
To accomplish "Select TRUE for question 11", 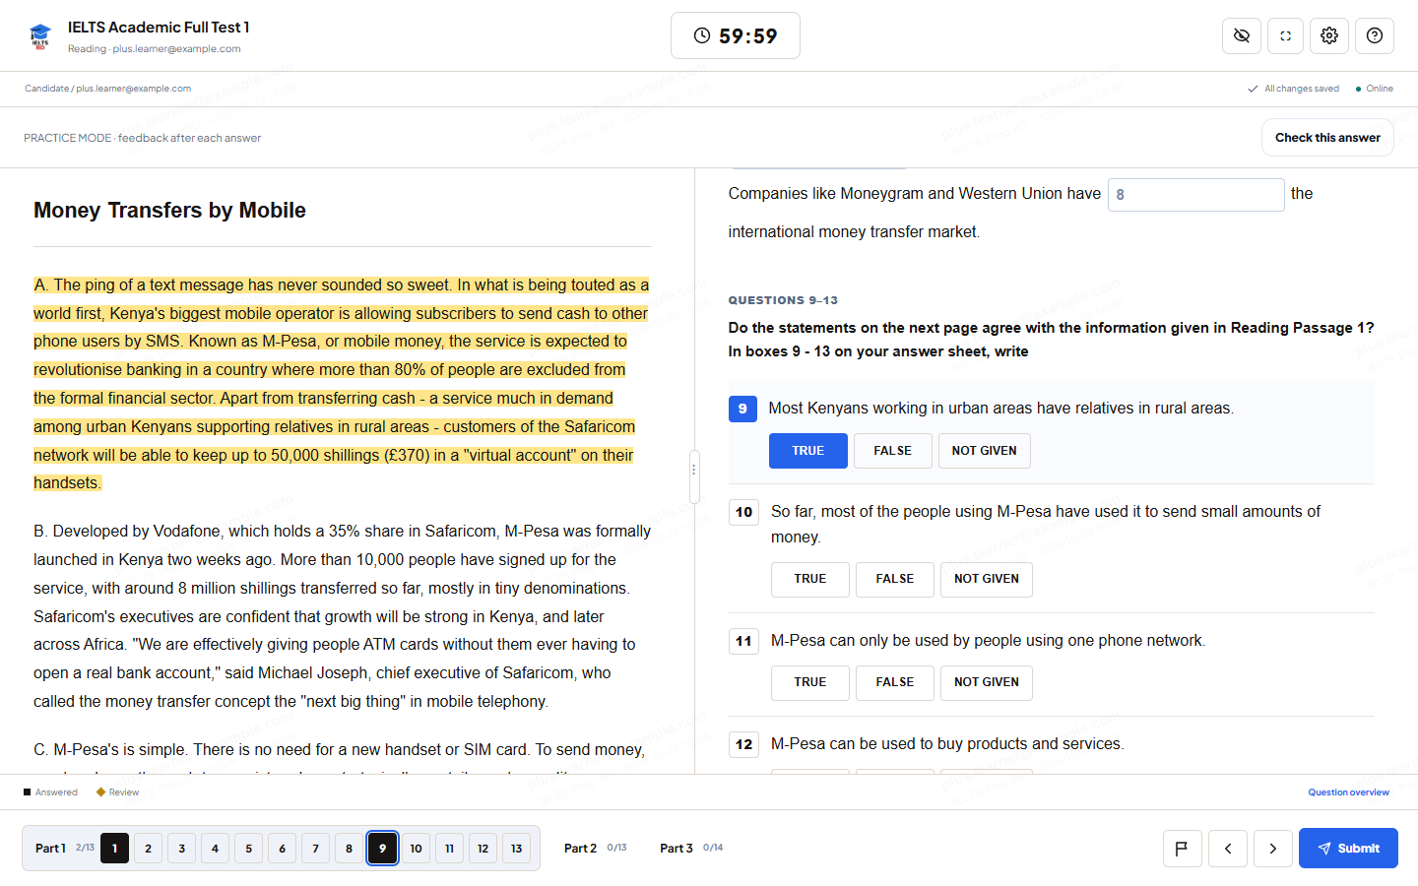I will click(810, 682).
